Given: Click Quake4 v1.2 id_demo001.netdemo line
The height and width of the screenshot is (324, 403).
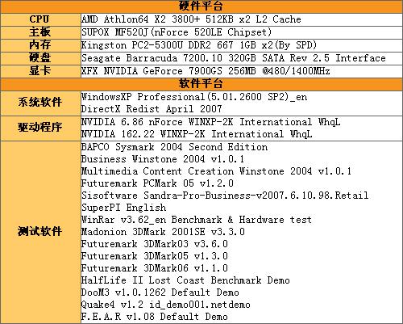Looking at the screenshot, I should tap(166, 305).
